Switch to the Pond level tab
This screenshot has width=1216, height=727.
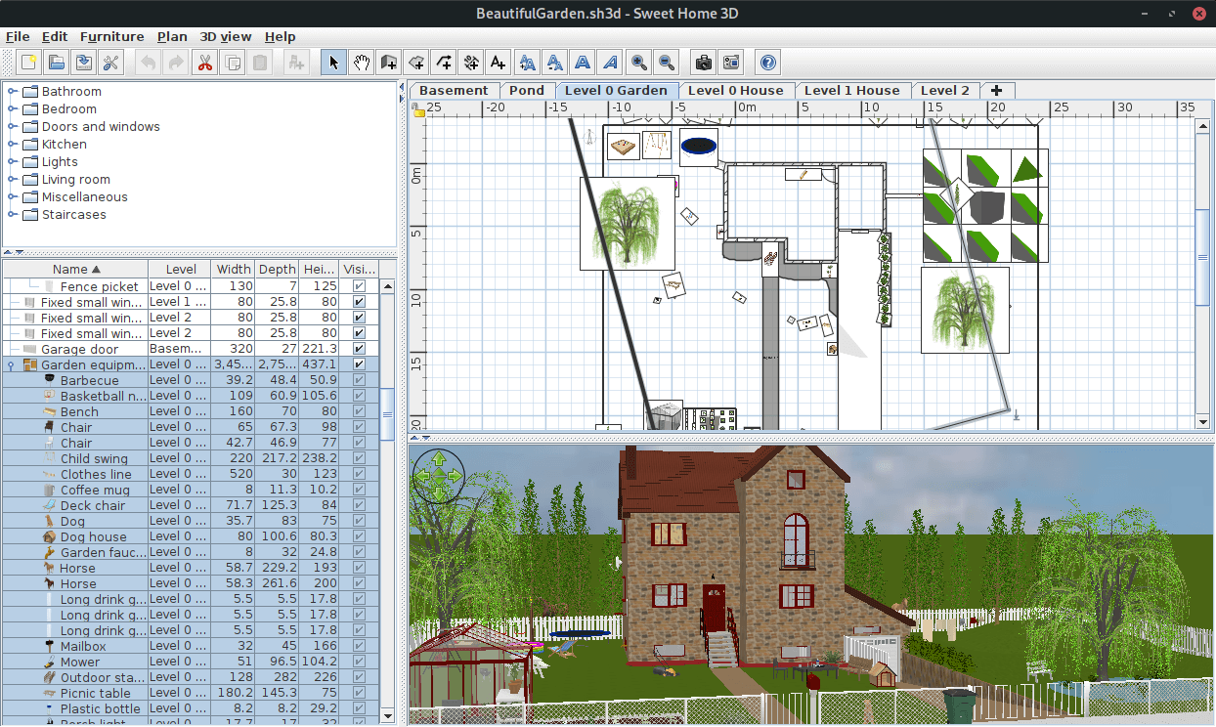point(527,90)
